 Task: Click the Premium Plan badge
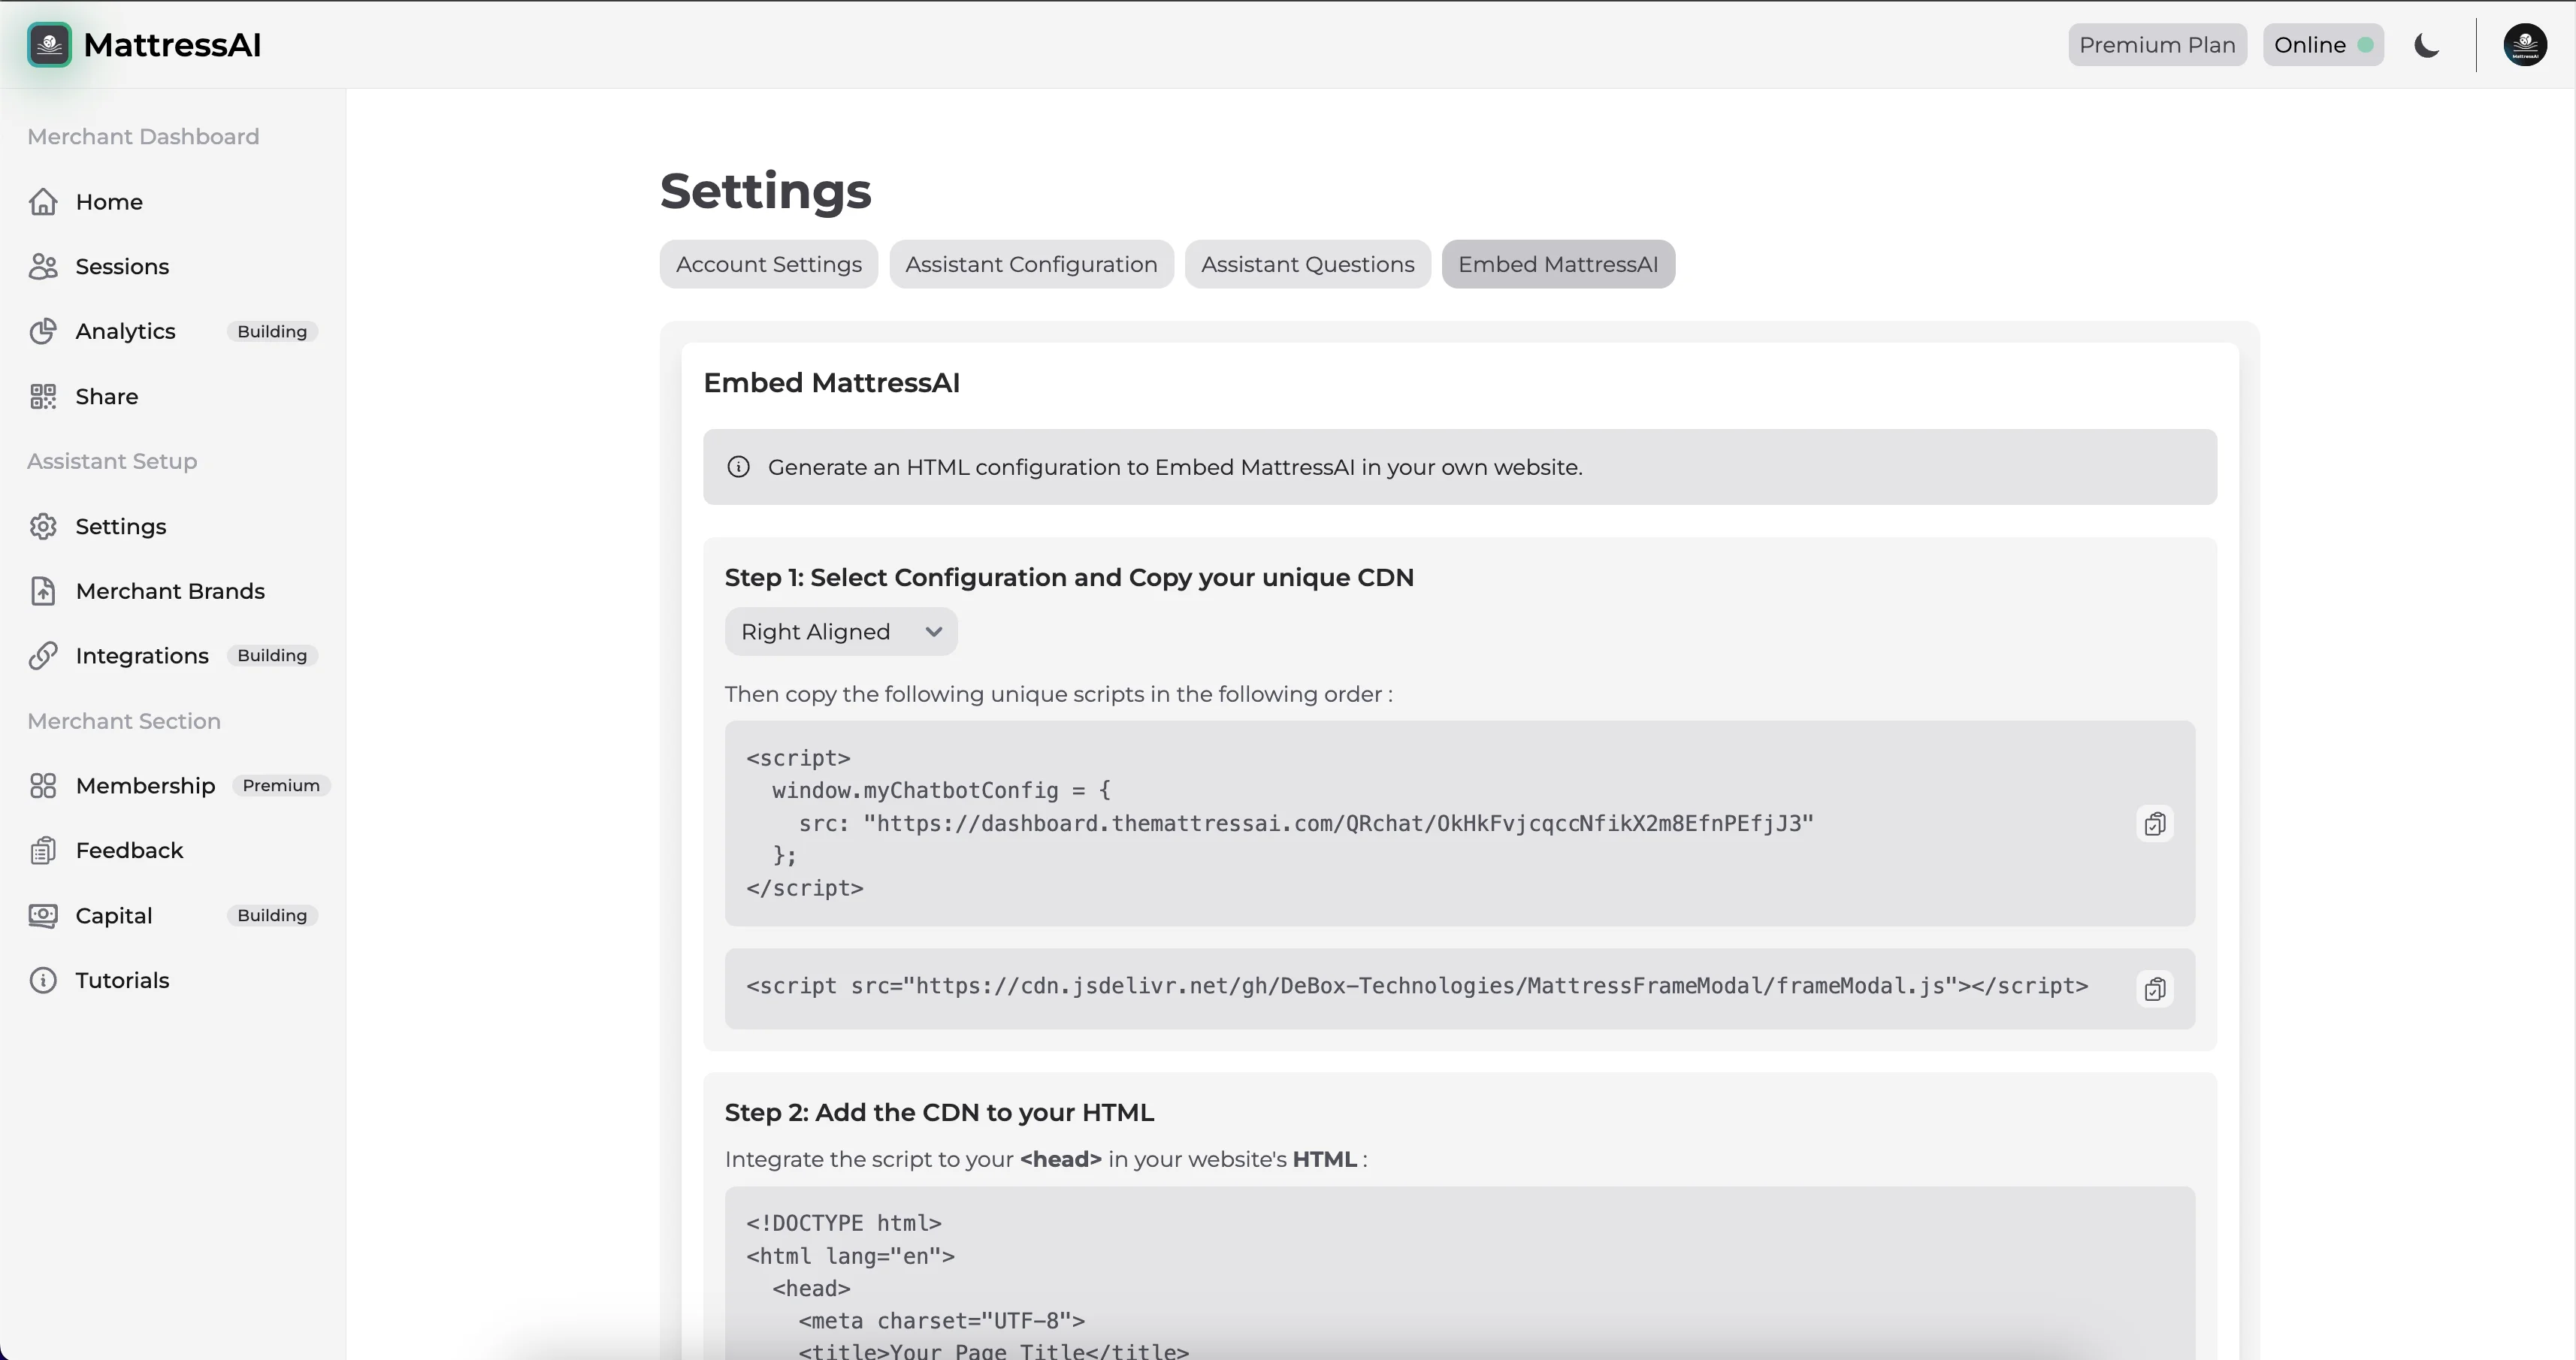click(x=2157, y=45)
